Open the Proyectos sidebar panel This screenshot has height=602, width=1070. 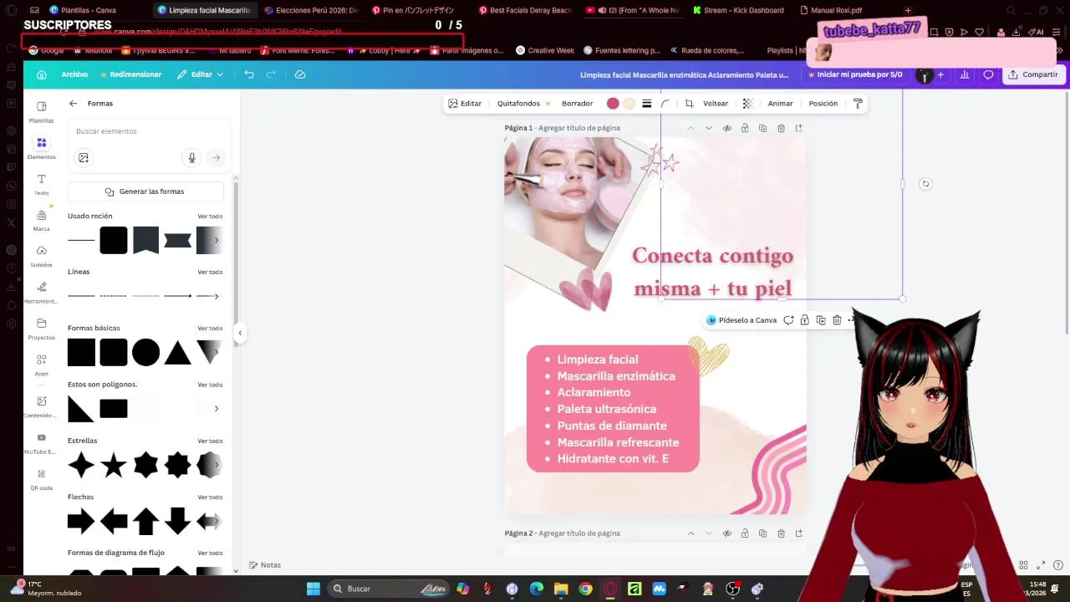click(x=41, y=329)
